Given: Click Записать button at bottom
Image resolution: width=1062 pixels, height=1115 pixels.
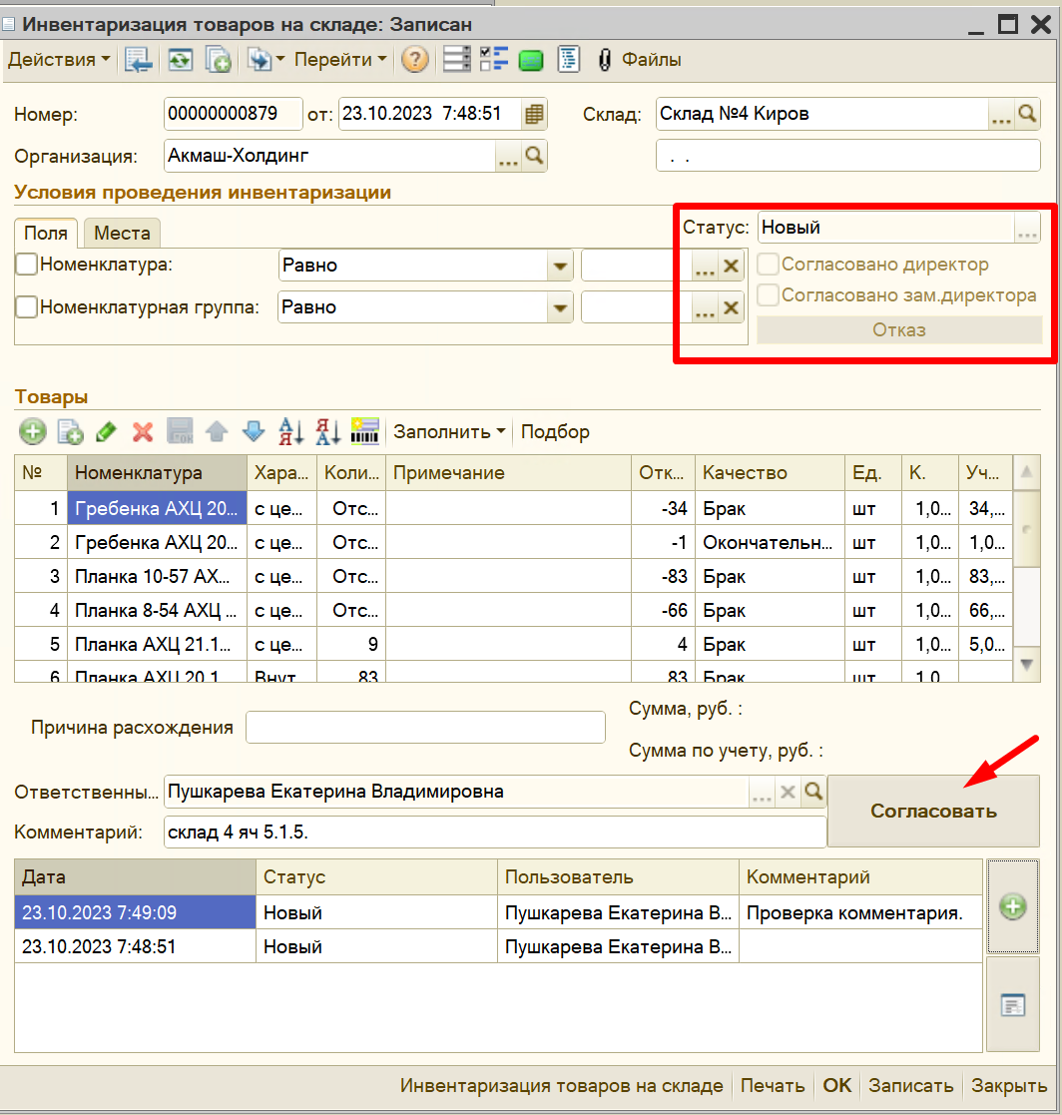Looking at the screenshot, I should pos(910,1086).
